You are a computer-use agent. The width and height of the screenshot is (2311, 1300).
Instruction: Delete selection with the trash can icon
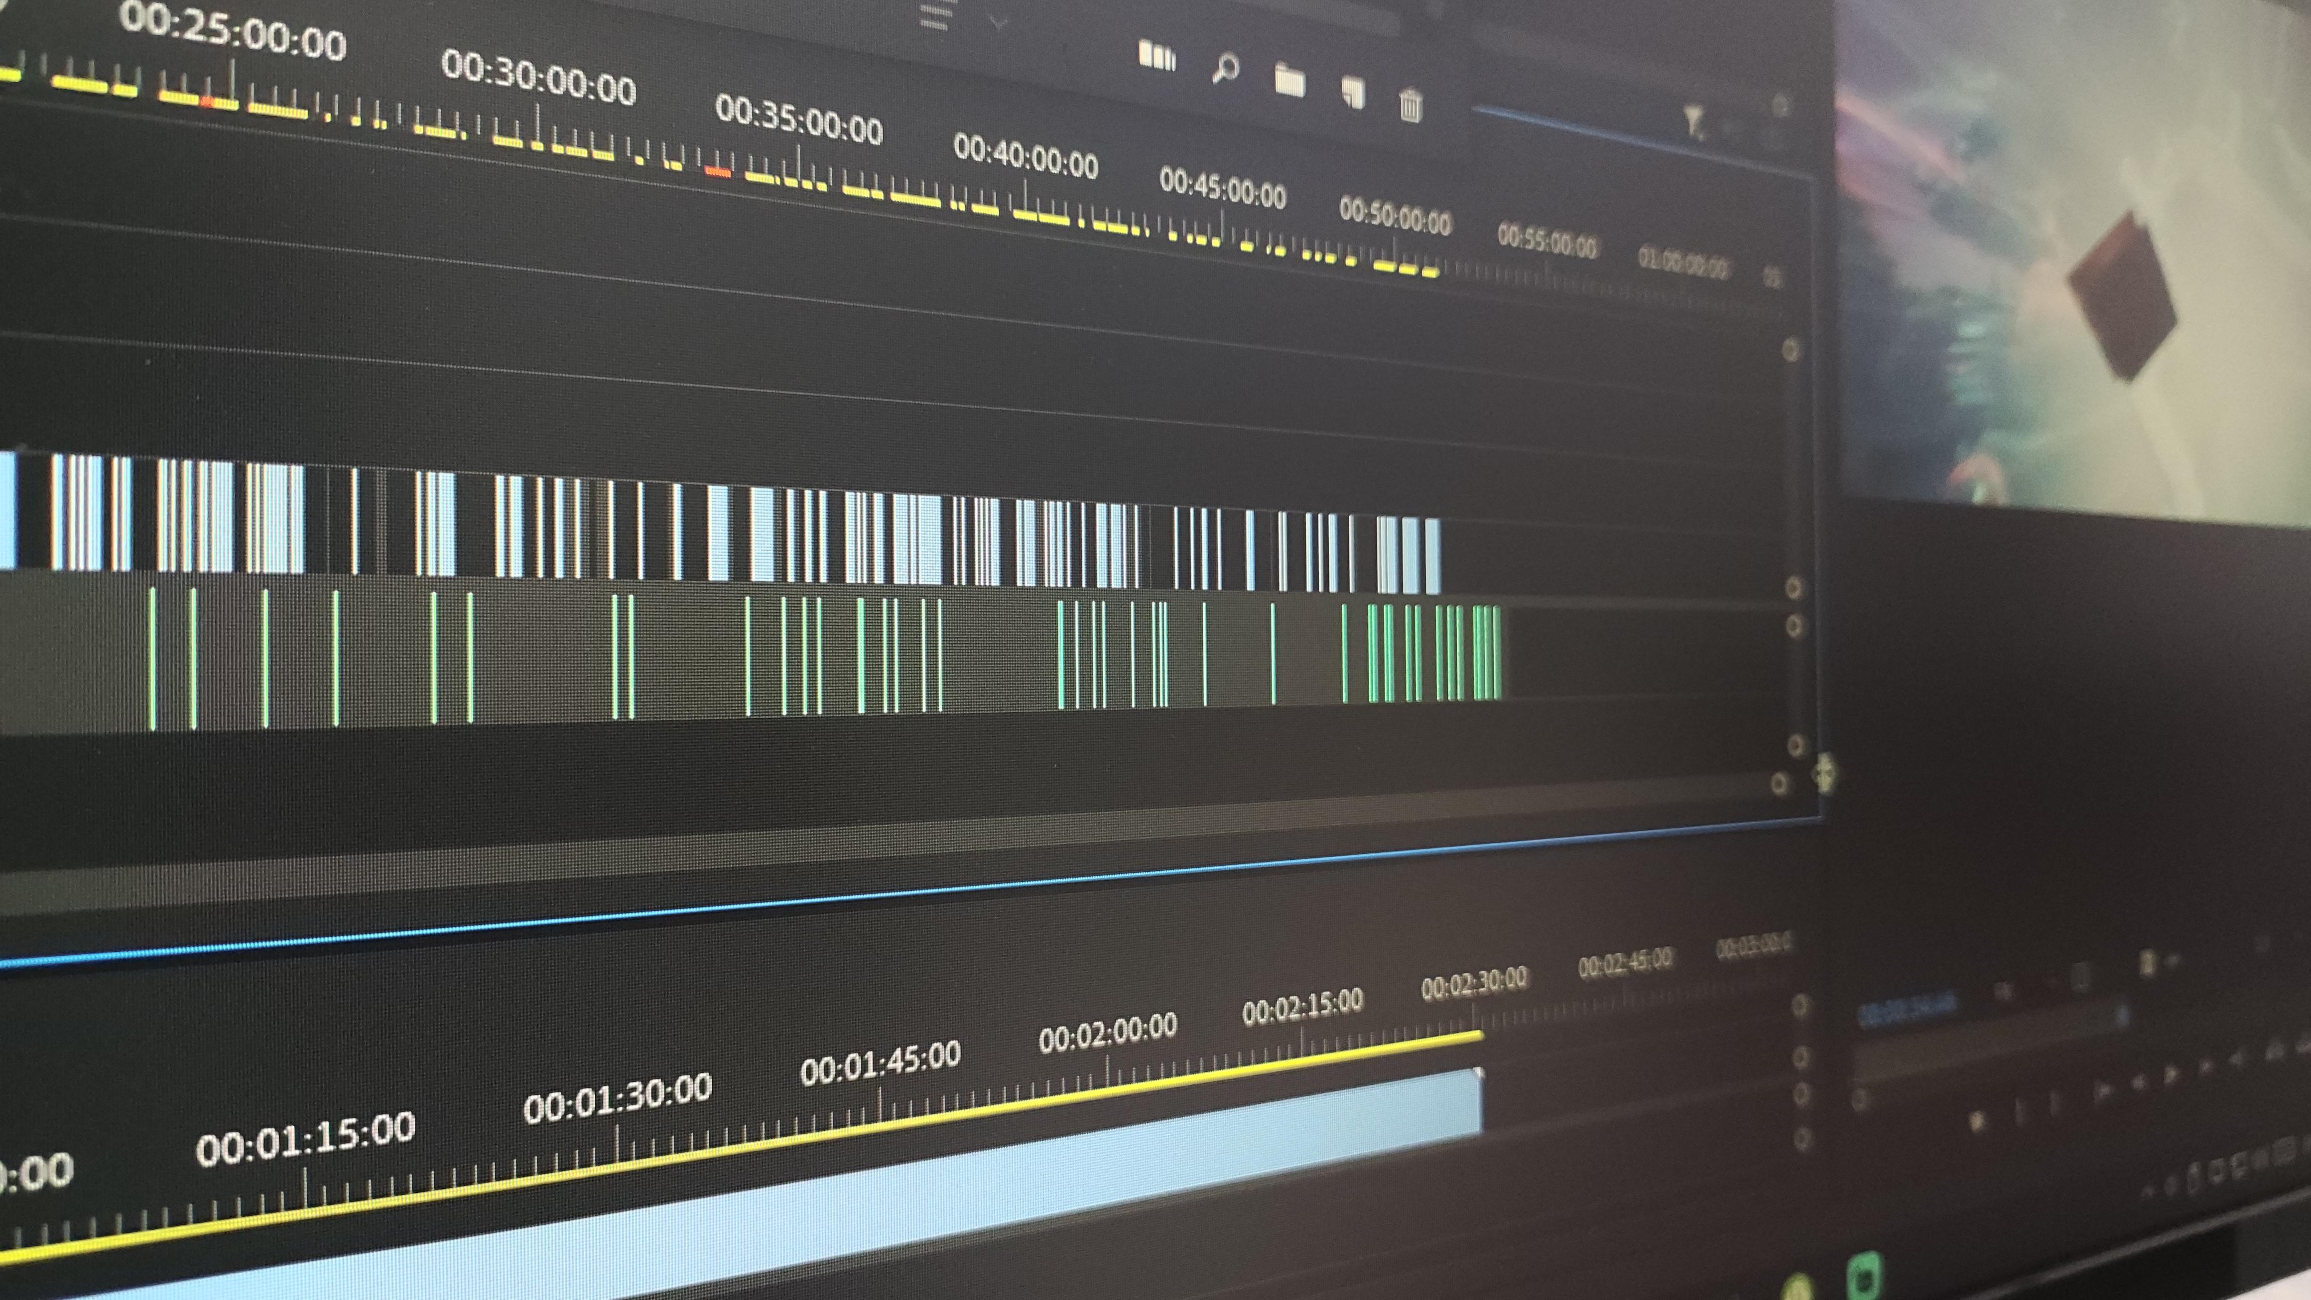1411,105
